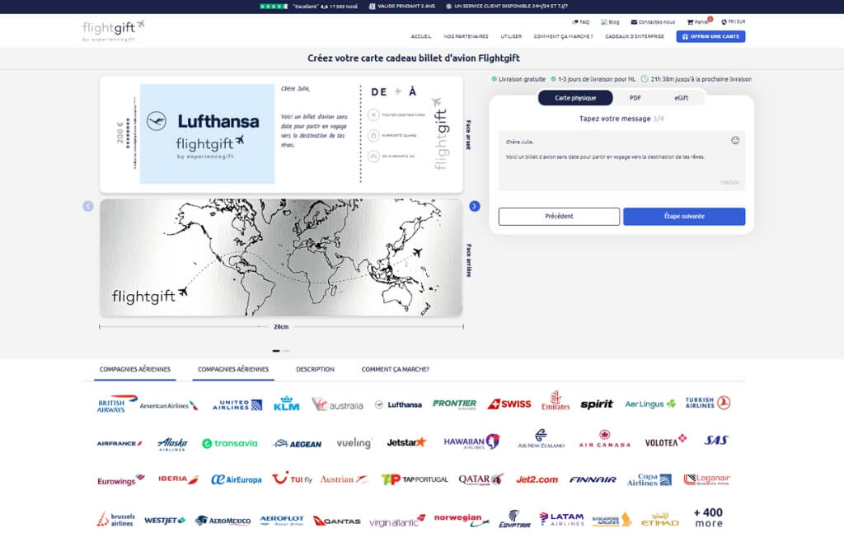Image resolution: width=844 pixels, height=547 pixels.
Task: Open the 'Comment ça marche?' tab below the card
Action: [x=395, y=369]
